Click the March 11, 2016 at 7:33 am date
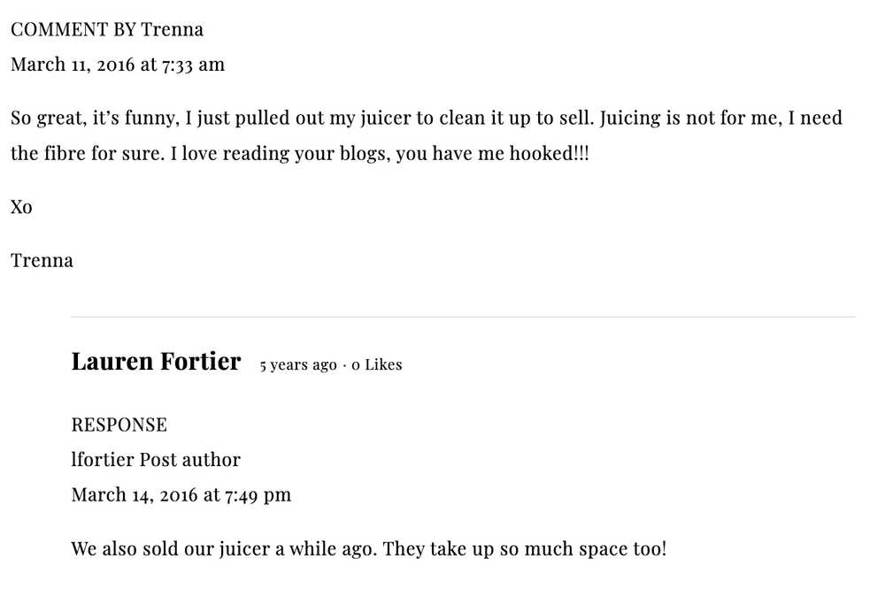Screen dimensions: 885x597 coord(118,65)
